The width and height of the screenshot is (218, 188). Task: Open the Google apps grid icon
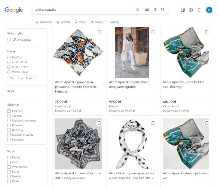[x=200, y=10]
